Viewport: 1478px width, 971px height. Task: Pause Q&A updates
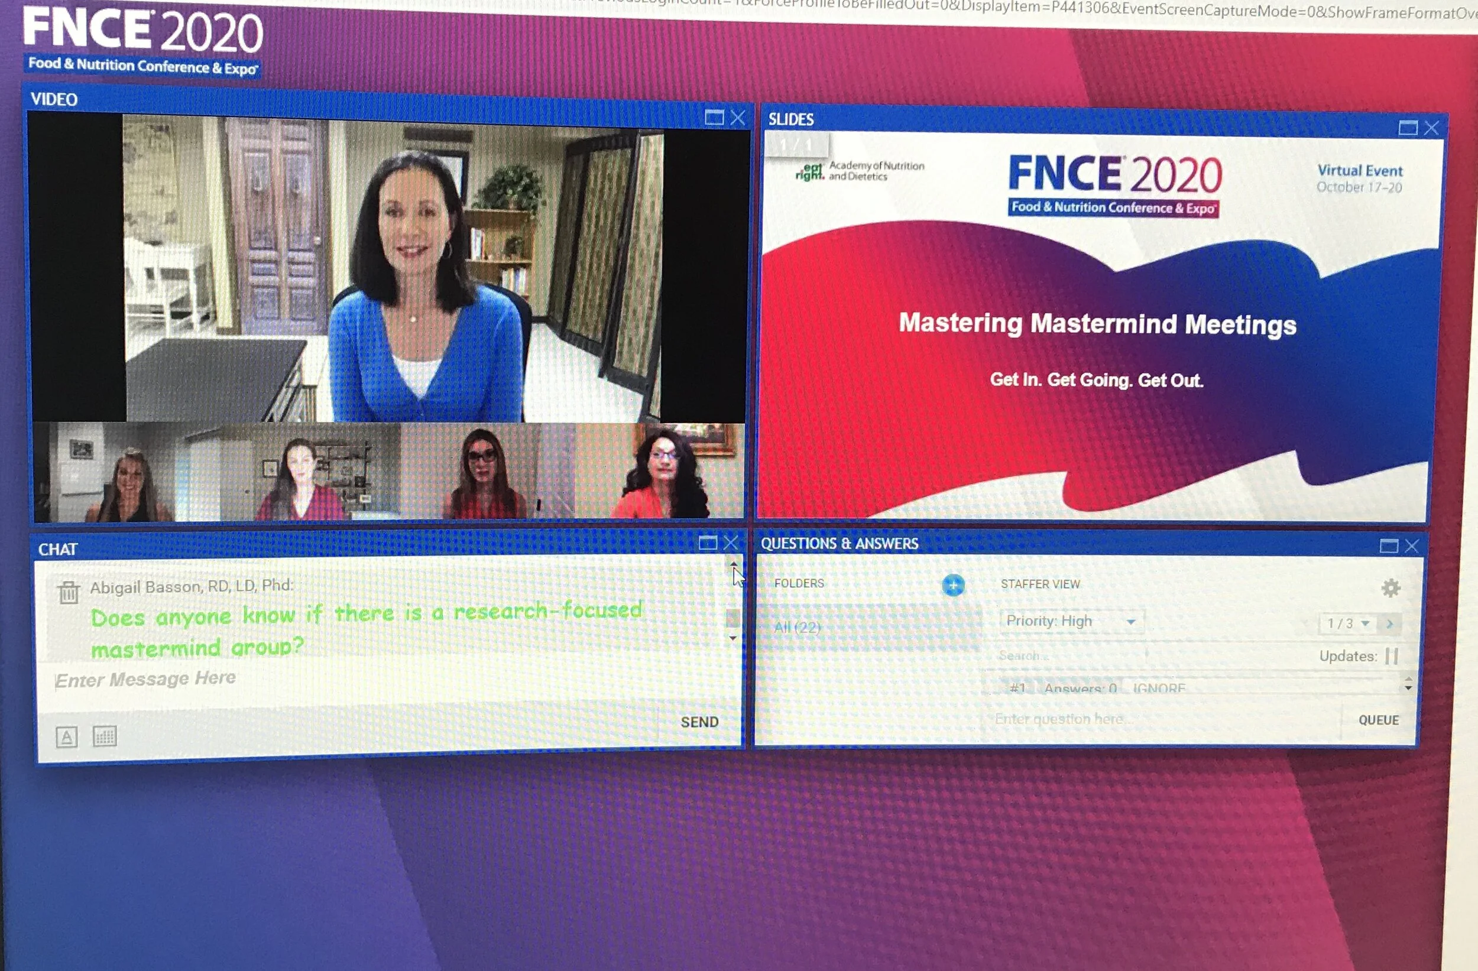pos(1392,656)
